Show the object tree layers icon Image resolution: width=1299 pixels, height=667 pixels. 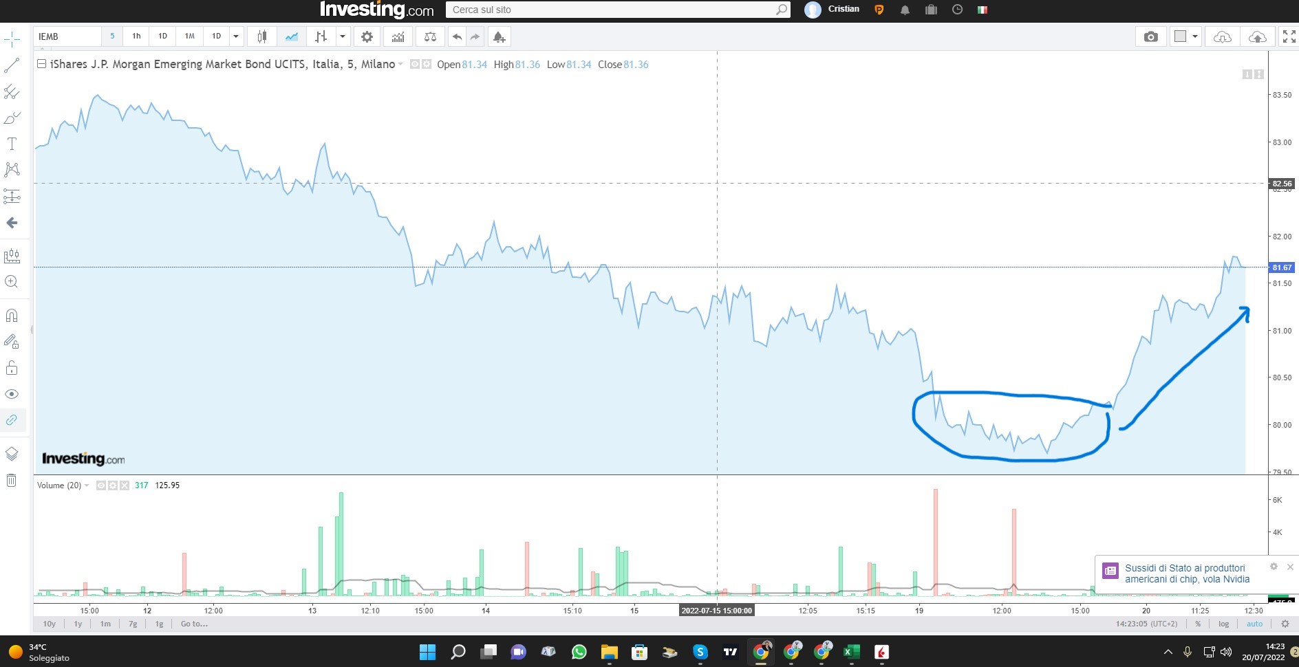(x=12, y=454)
